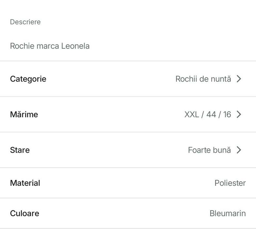Select the Categorie row label
Image resolution: width=256 pixels, height=229 pixels.
[x=28, y=79]
